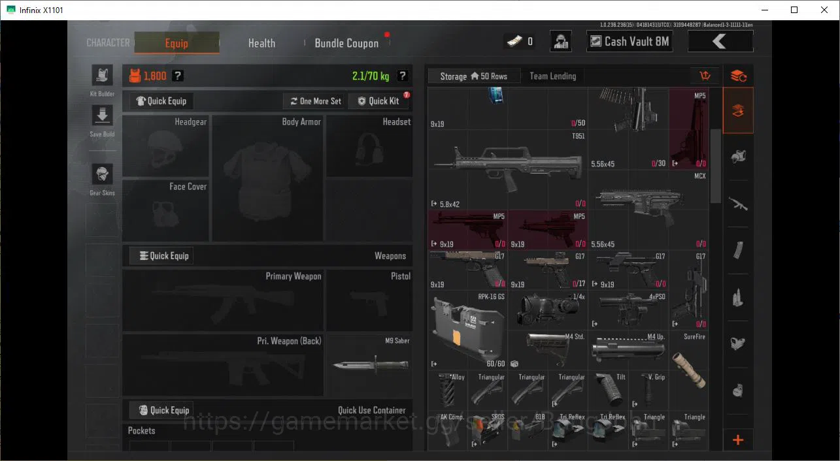Filter storage by grenade category

pos(738,390)
